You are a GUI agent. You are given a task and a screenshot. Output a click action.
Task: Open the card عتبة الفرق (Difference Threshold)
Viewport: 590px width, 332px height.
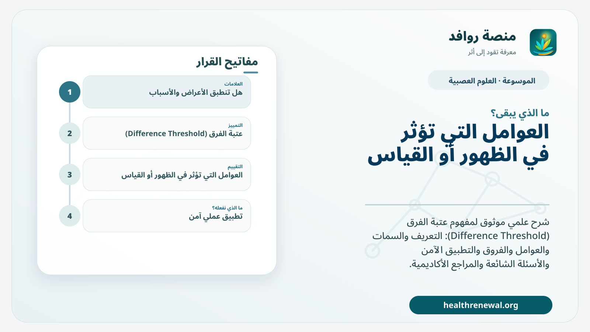click(x=167, y=133)
